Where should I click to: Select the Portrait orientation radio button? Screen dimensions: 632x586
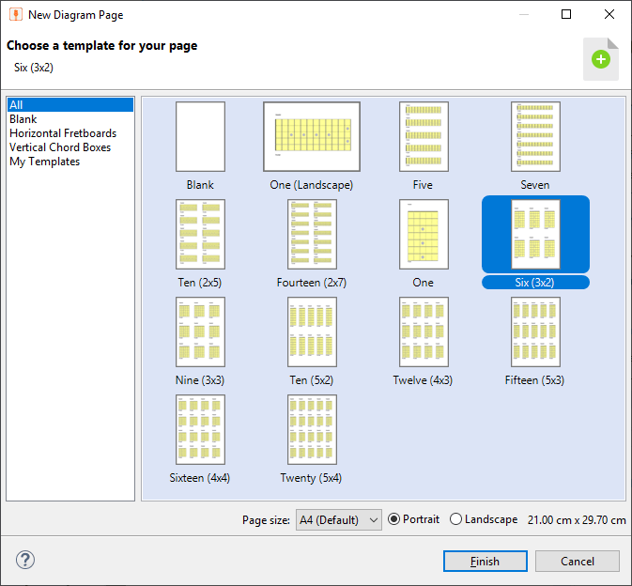(393, 519)
